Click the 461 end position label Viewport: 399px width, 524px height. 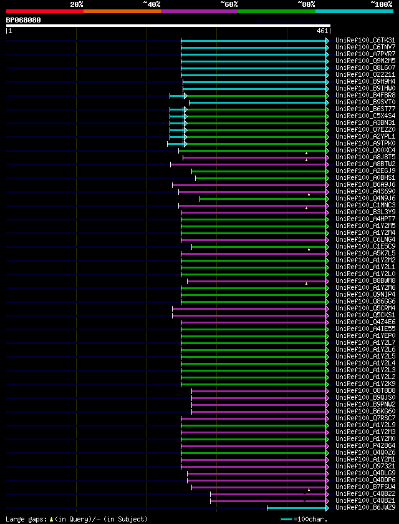[x=322, y=31]
